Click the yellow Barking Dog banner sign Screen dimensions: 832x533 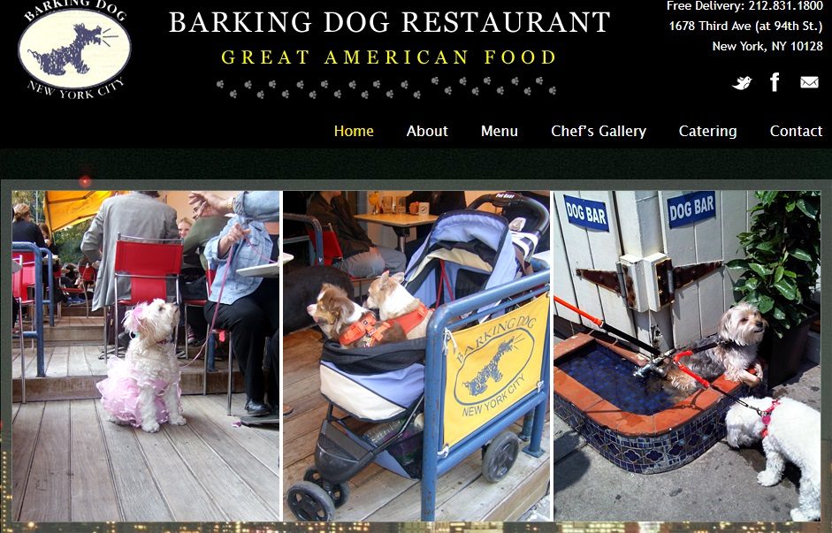coord(496,371)
